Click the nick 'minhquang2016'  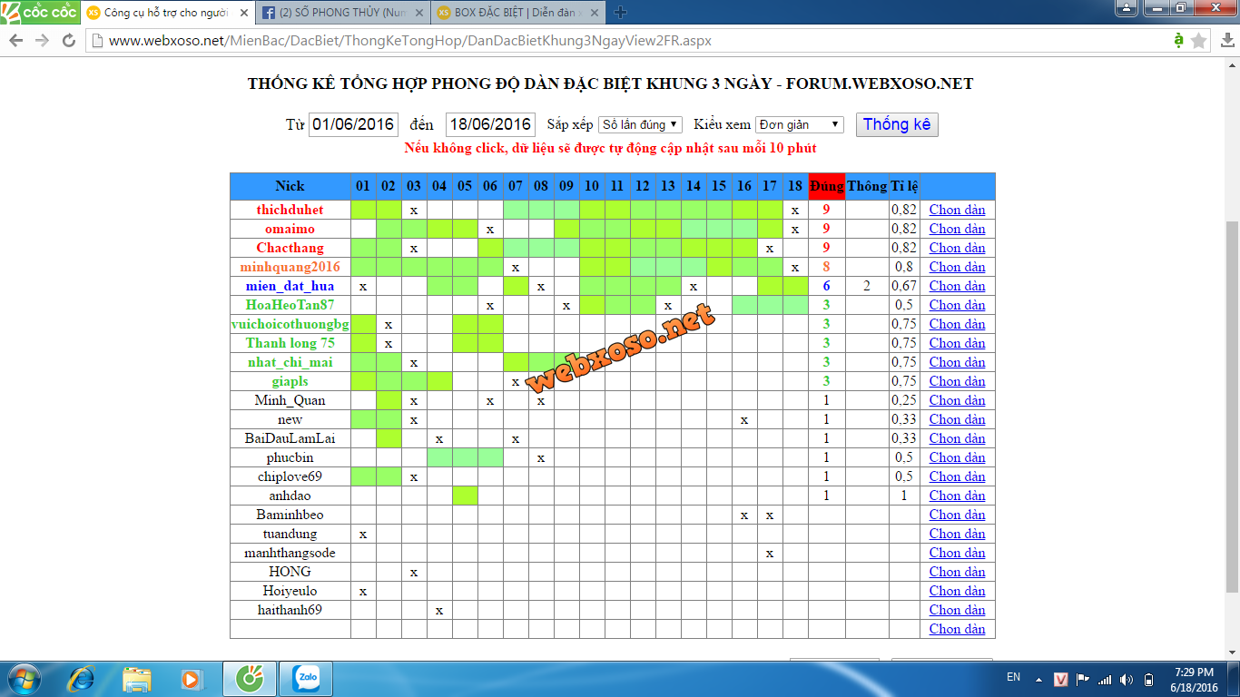pyautogui.click(x=290, y=267)
